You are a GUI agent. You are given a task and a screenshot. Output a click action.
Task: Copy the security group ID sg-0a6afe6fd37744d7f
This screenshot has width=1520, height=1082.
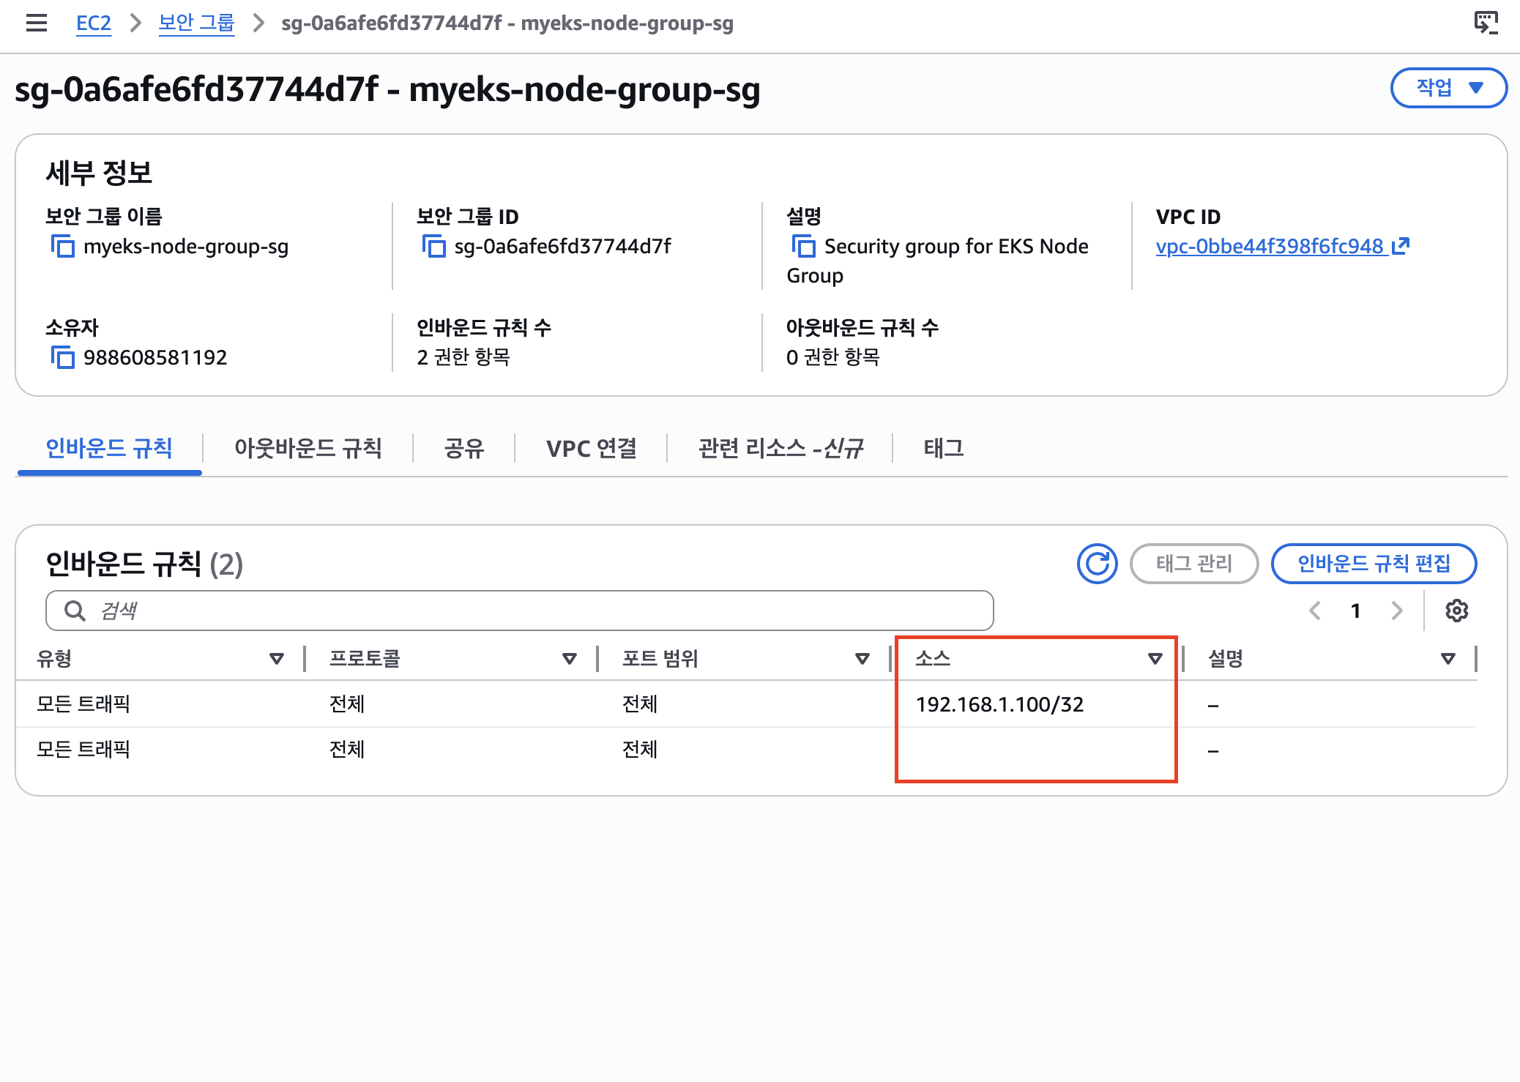(x=436, y=247)
